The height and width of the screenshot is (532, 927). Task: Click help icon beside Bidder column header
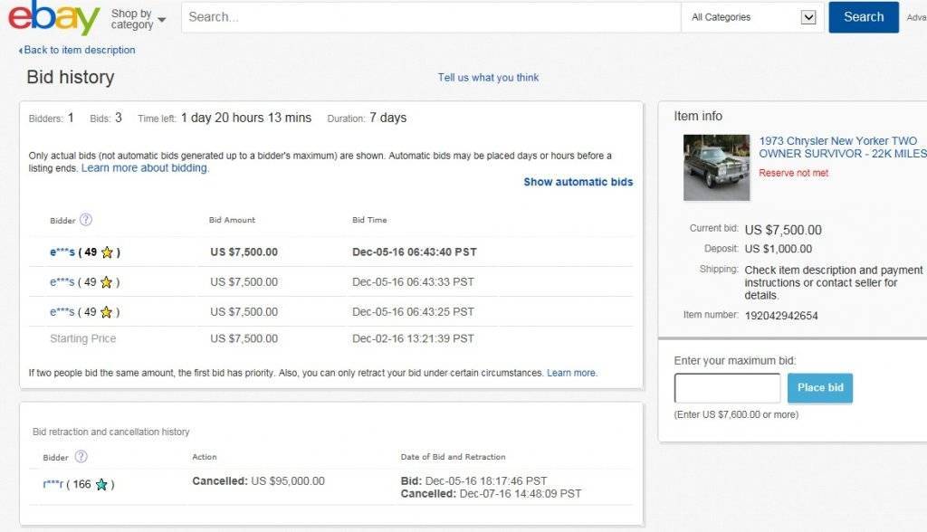(x=86, y=220)
